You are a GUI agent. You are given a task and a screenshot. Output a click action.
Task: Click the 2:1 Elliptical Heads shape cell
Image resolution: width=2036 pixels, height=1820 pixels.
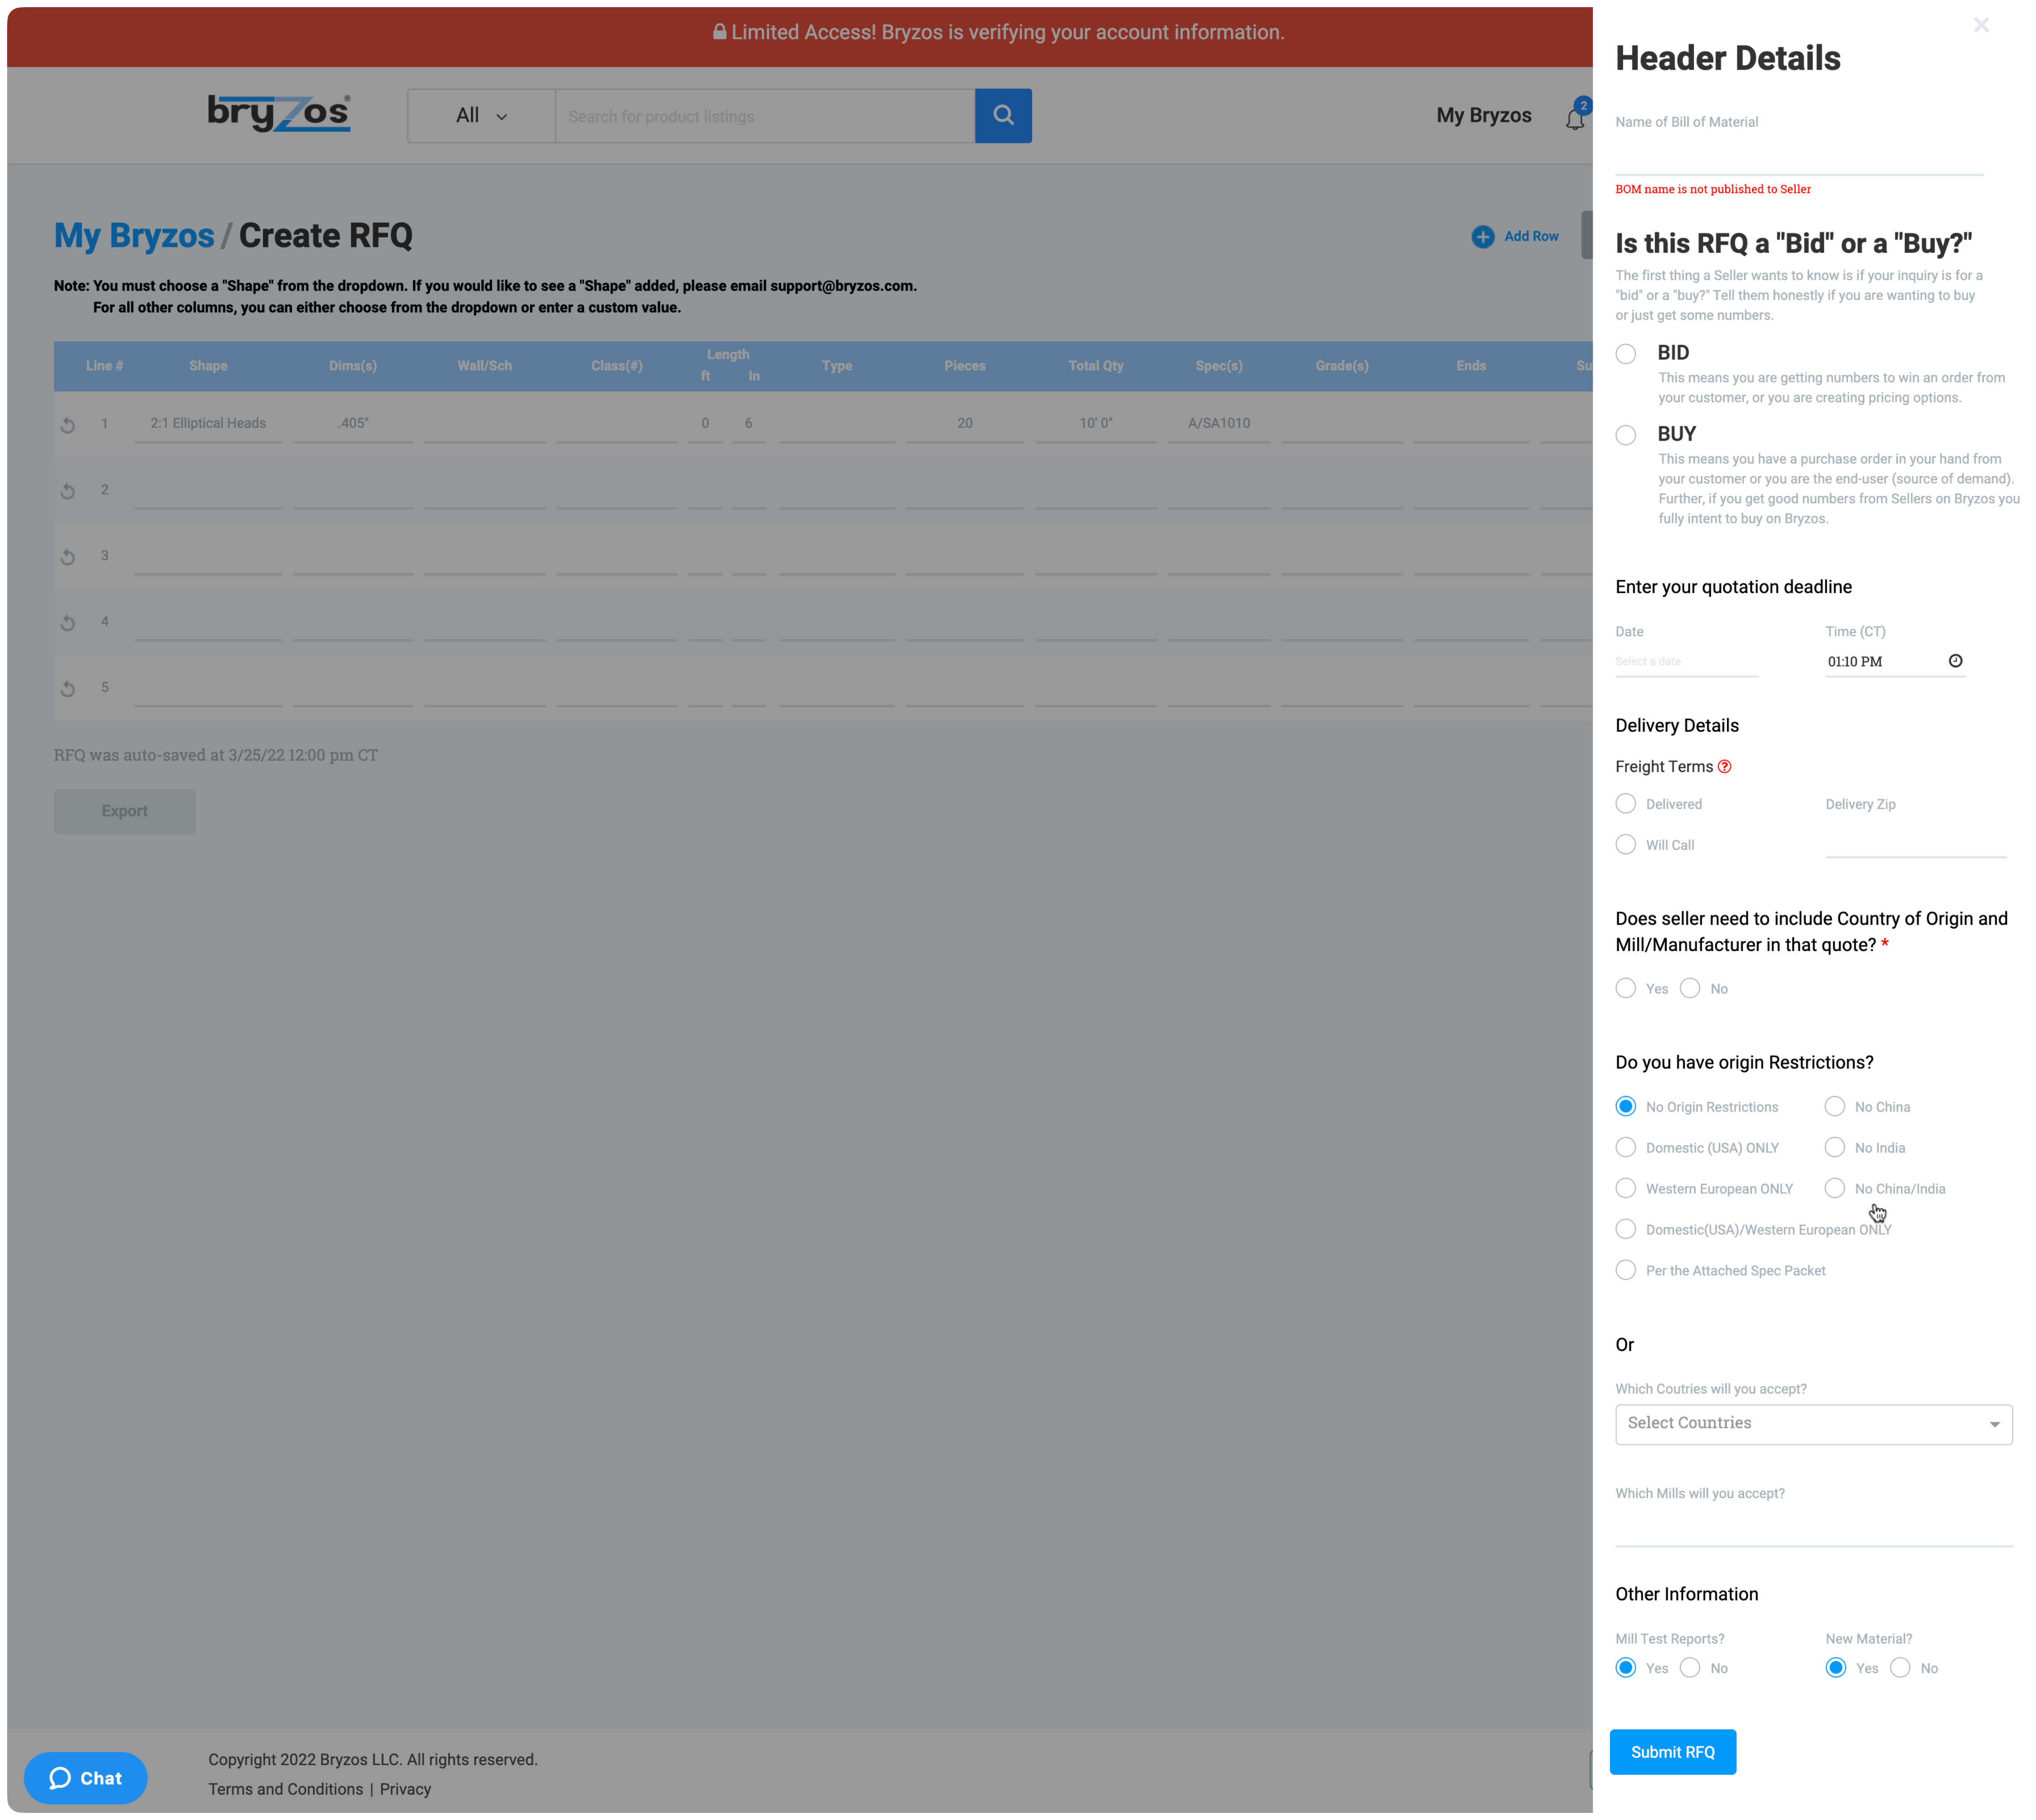click(208, 424)
